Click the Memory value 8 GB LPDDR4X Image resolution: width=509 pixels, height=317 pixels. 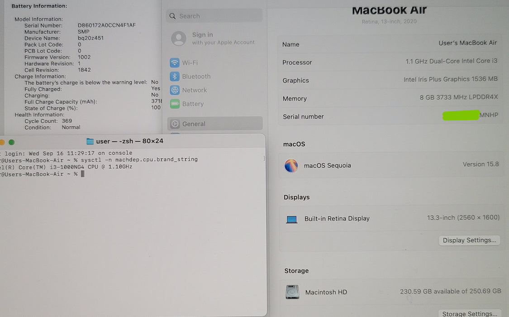point(458,97)
